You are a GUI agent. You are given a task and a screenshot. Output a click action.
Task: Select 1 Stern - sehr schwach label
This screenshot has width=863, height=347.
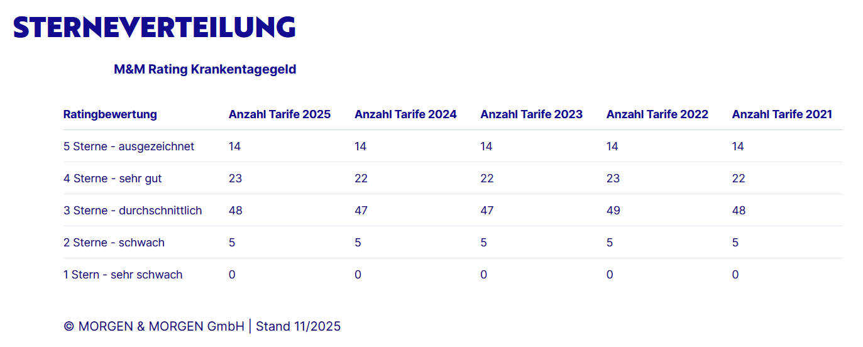point(123,275)
